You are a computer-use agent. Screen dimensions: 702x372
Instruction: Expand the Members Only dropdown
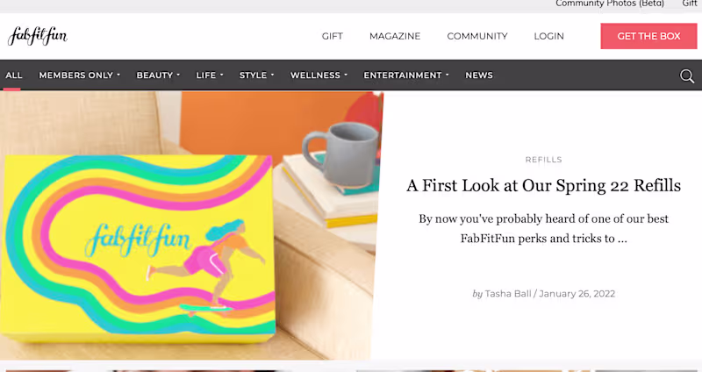coord(80,75)
